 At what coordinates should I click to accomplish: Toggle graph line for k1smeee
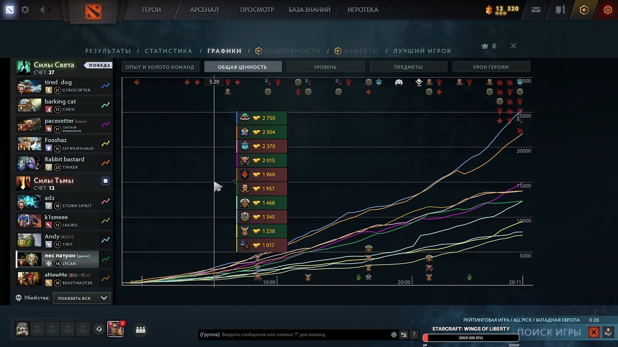105,221
